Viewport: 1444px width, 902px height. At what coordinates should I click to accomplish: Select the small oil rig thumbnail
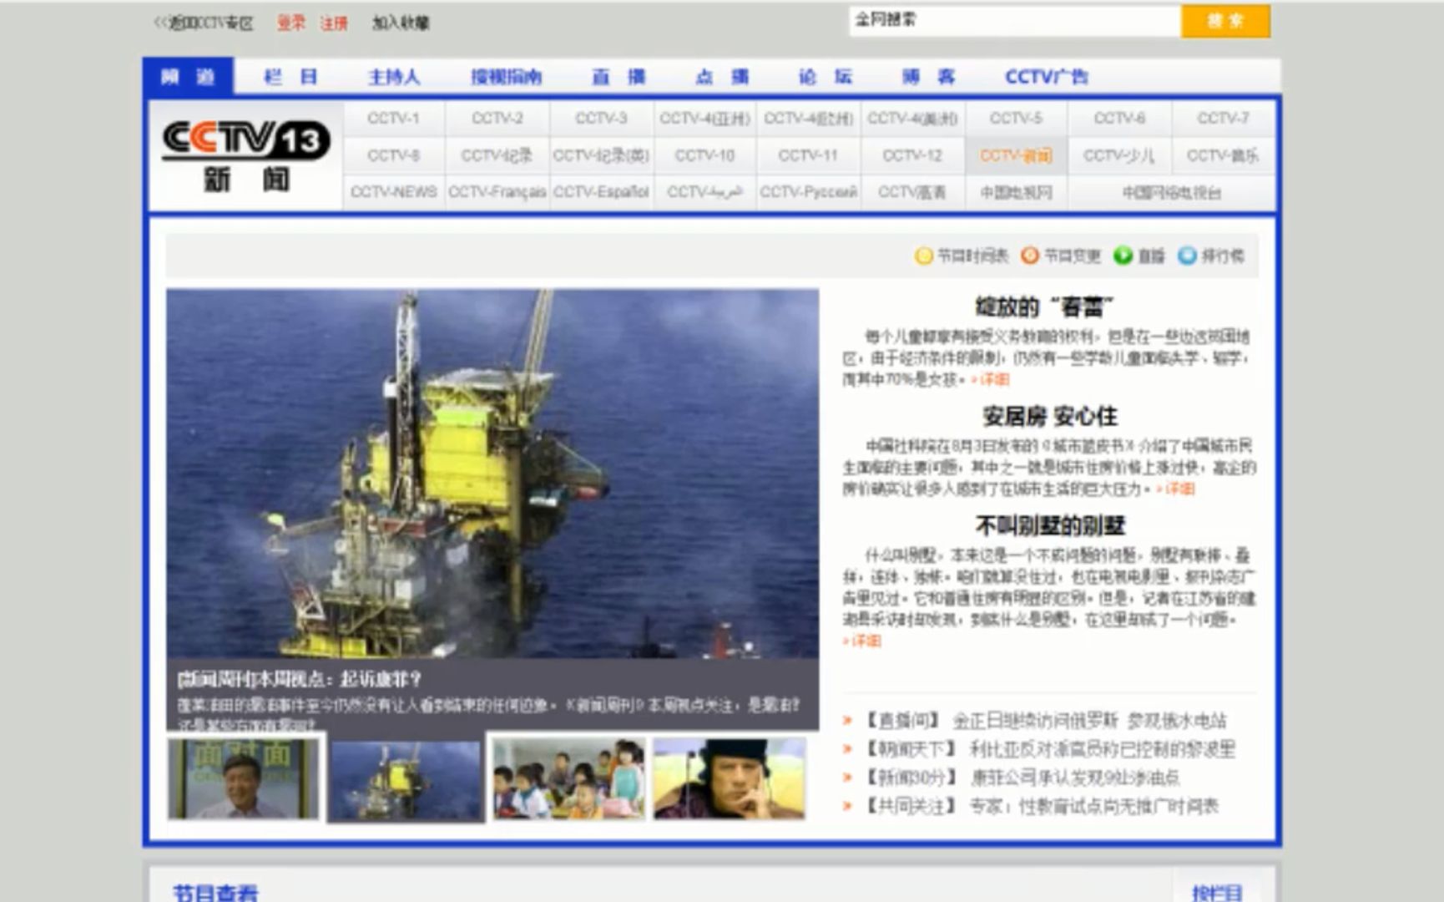coord(405,780)
